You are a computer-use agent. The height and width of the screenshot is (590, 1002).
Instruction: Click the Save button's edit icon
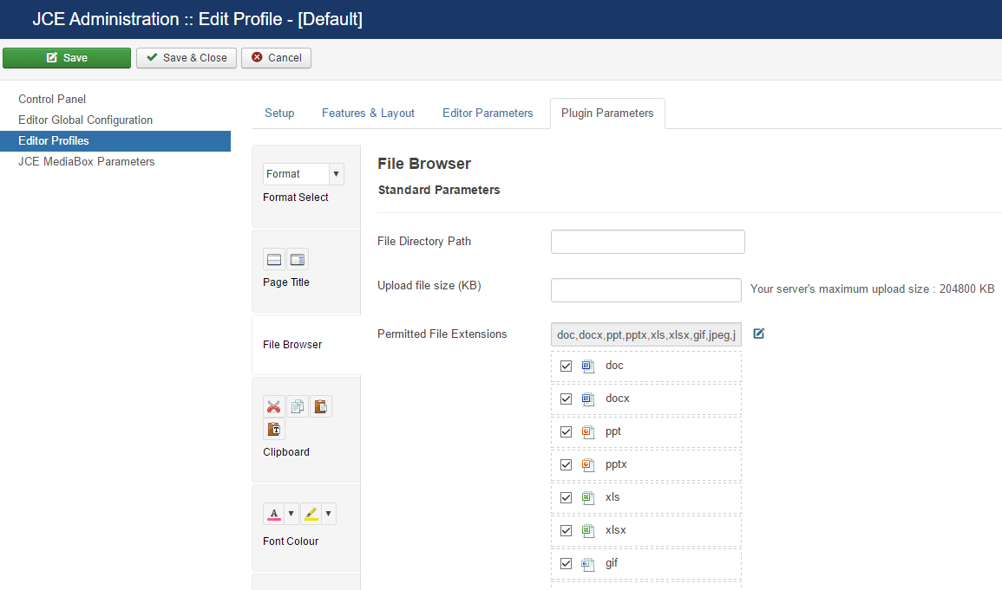[52, 57]
